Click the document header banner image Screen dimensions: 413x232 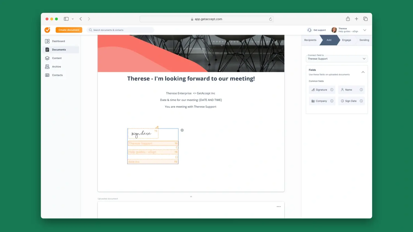tap(191, 53)
